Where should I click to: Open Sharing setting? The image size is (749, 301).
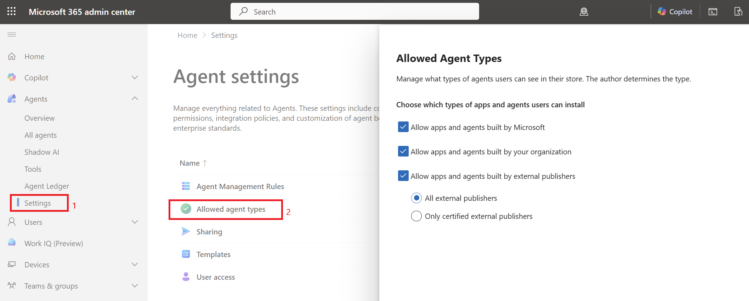click(209, 232)
